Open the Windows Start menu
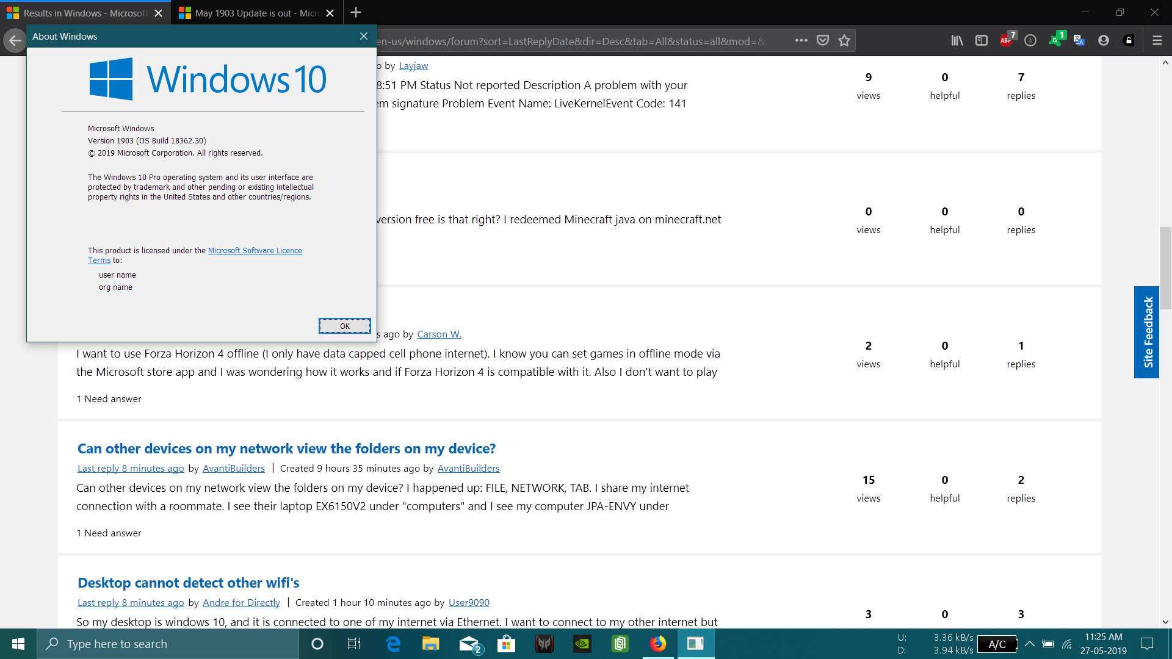This screenshot has width=1172, height=659. click(x=18, y=644)
